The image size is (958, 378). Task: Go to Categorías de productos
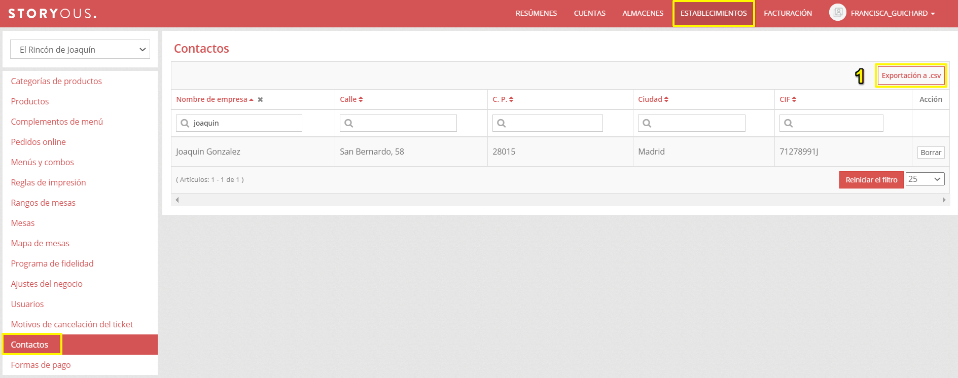click(x=56, y=81)
